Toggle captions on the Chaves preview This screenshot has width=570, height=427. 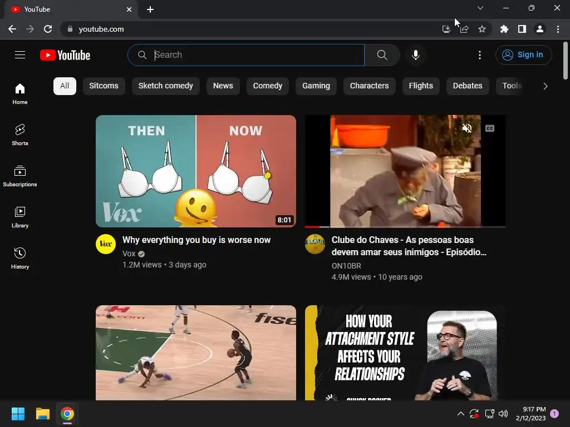coord(490,128)
